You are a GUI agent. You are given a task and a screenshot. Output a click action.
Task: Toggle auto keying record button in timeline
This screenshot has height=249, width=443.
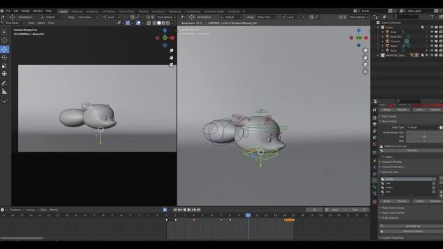[x=165, y=210]
